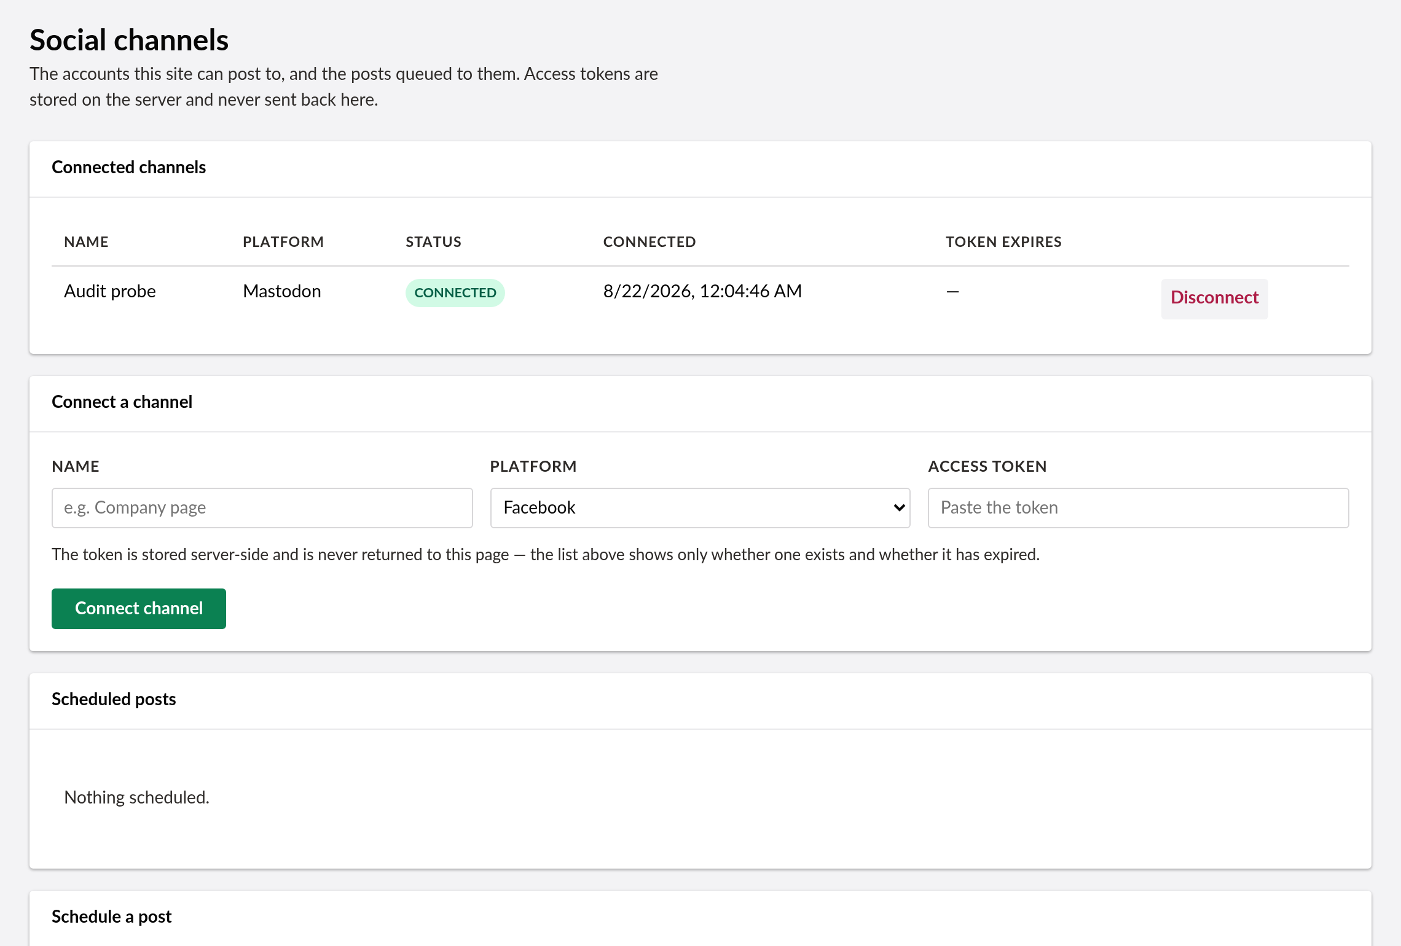Click the CONNECTED column header
The height and width of the screenshot is (946, 1401).
click(x=649, y=242)
